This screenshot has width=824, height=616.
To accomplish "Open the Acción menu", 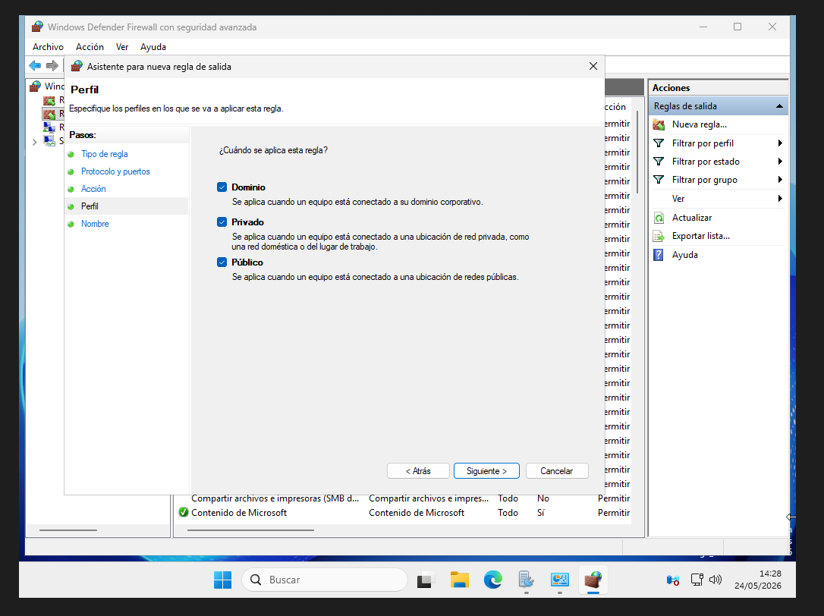I will tap(90, 47).
